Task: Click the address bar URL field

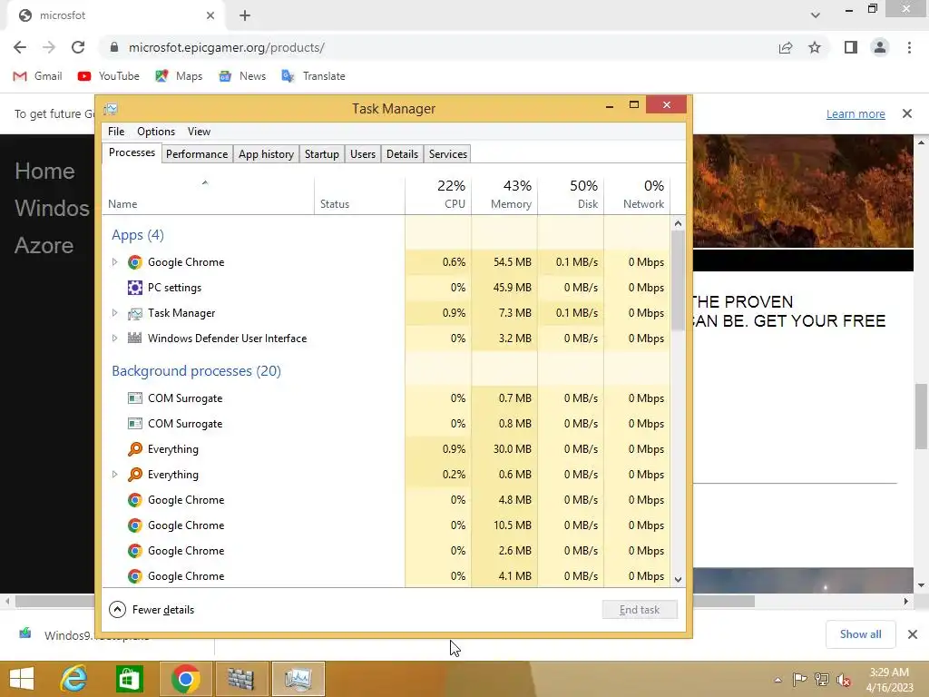Action: point(438,47)
